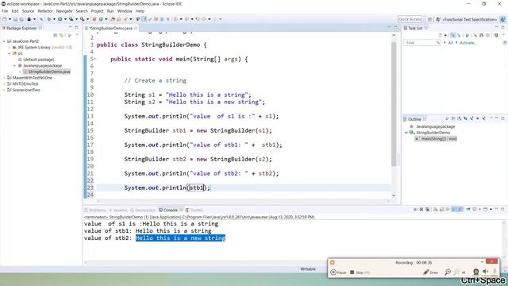This screenshot has width=508, height=286.
Task: Click the New Java Class green icon
Action: tap(101, 19)
